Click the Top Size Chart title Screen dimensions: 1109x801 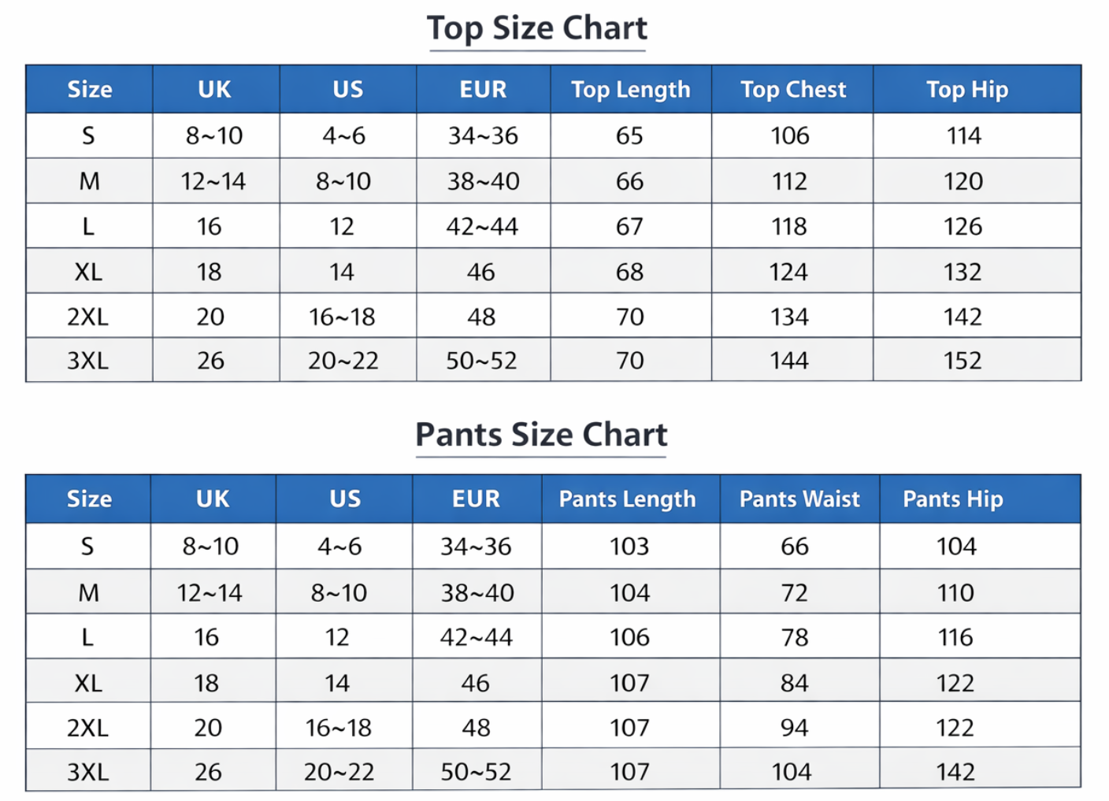tap(537, 28)
